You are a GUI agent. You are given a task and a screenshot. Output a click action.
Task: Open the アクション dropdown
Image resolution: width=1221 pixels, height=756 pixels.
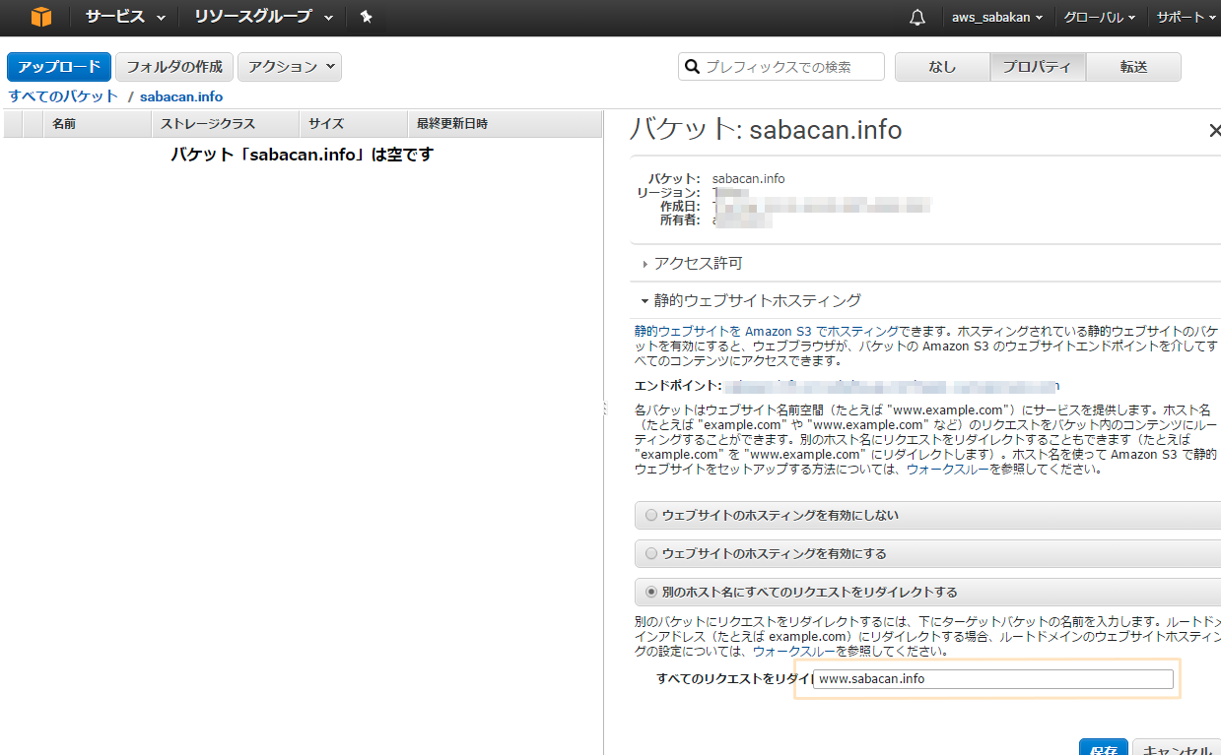click(290, 67)
